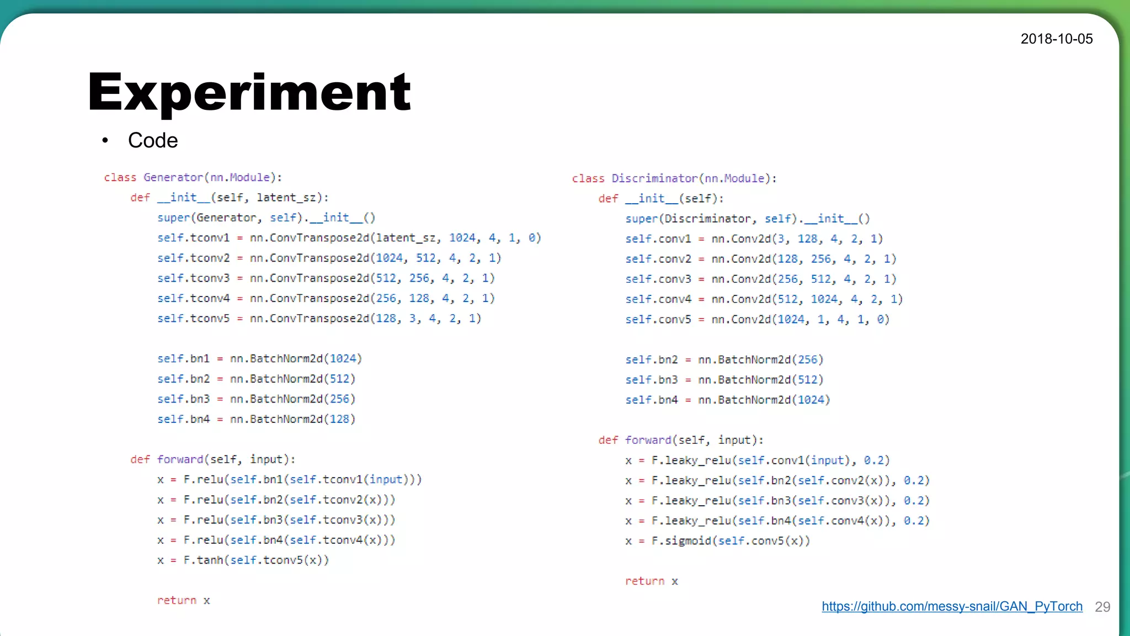This screenshot has width=1130, height=636.
Task: Click the self.tconv5 ConvTranspose2d line
Action: pyautogui.click(x=319, y=319)
